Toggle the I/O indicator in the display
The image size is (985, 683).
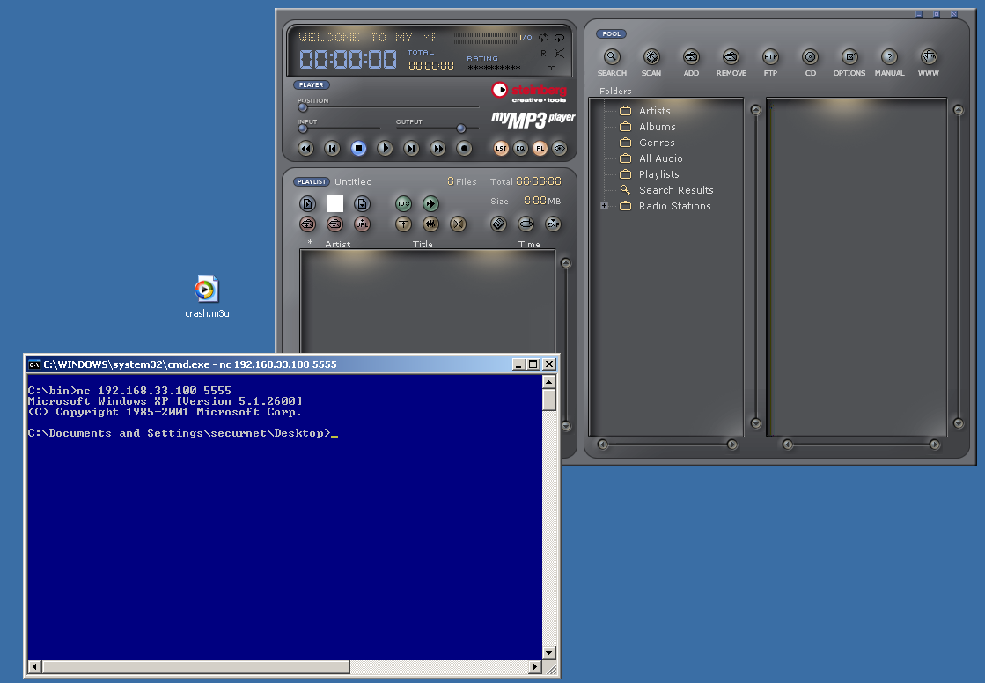526,37
